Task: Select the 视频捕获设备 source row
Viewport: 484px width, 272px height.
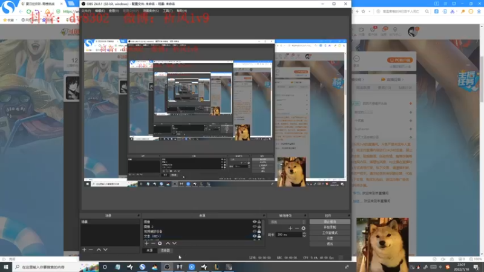Action: coord(202,232)
